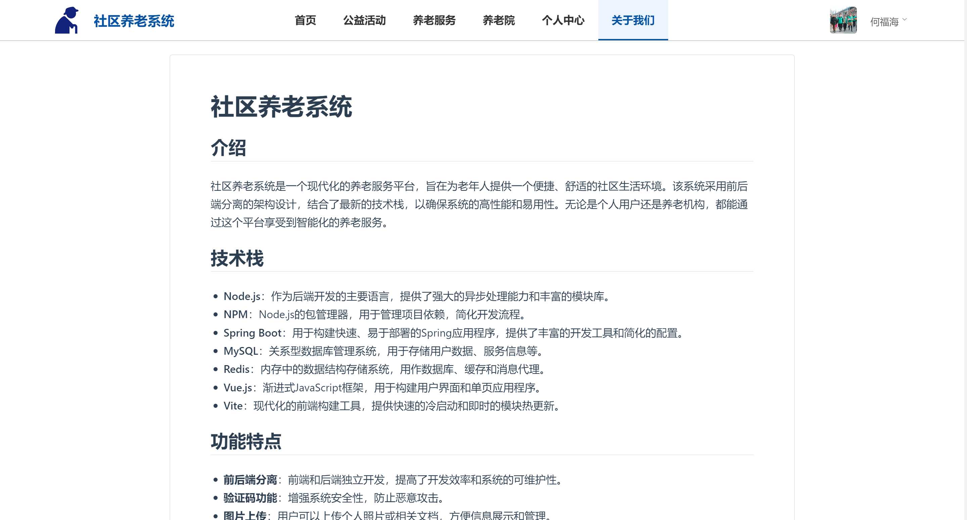Viewport: 967px width, 520px height.
Task: Click the user avatar photo
Action: pos(843,20)
